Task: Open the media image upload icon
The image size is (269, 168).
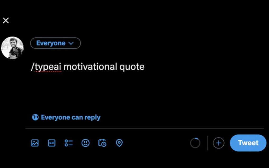Action: [35, 143]
